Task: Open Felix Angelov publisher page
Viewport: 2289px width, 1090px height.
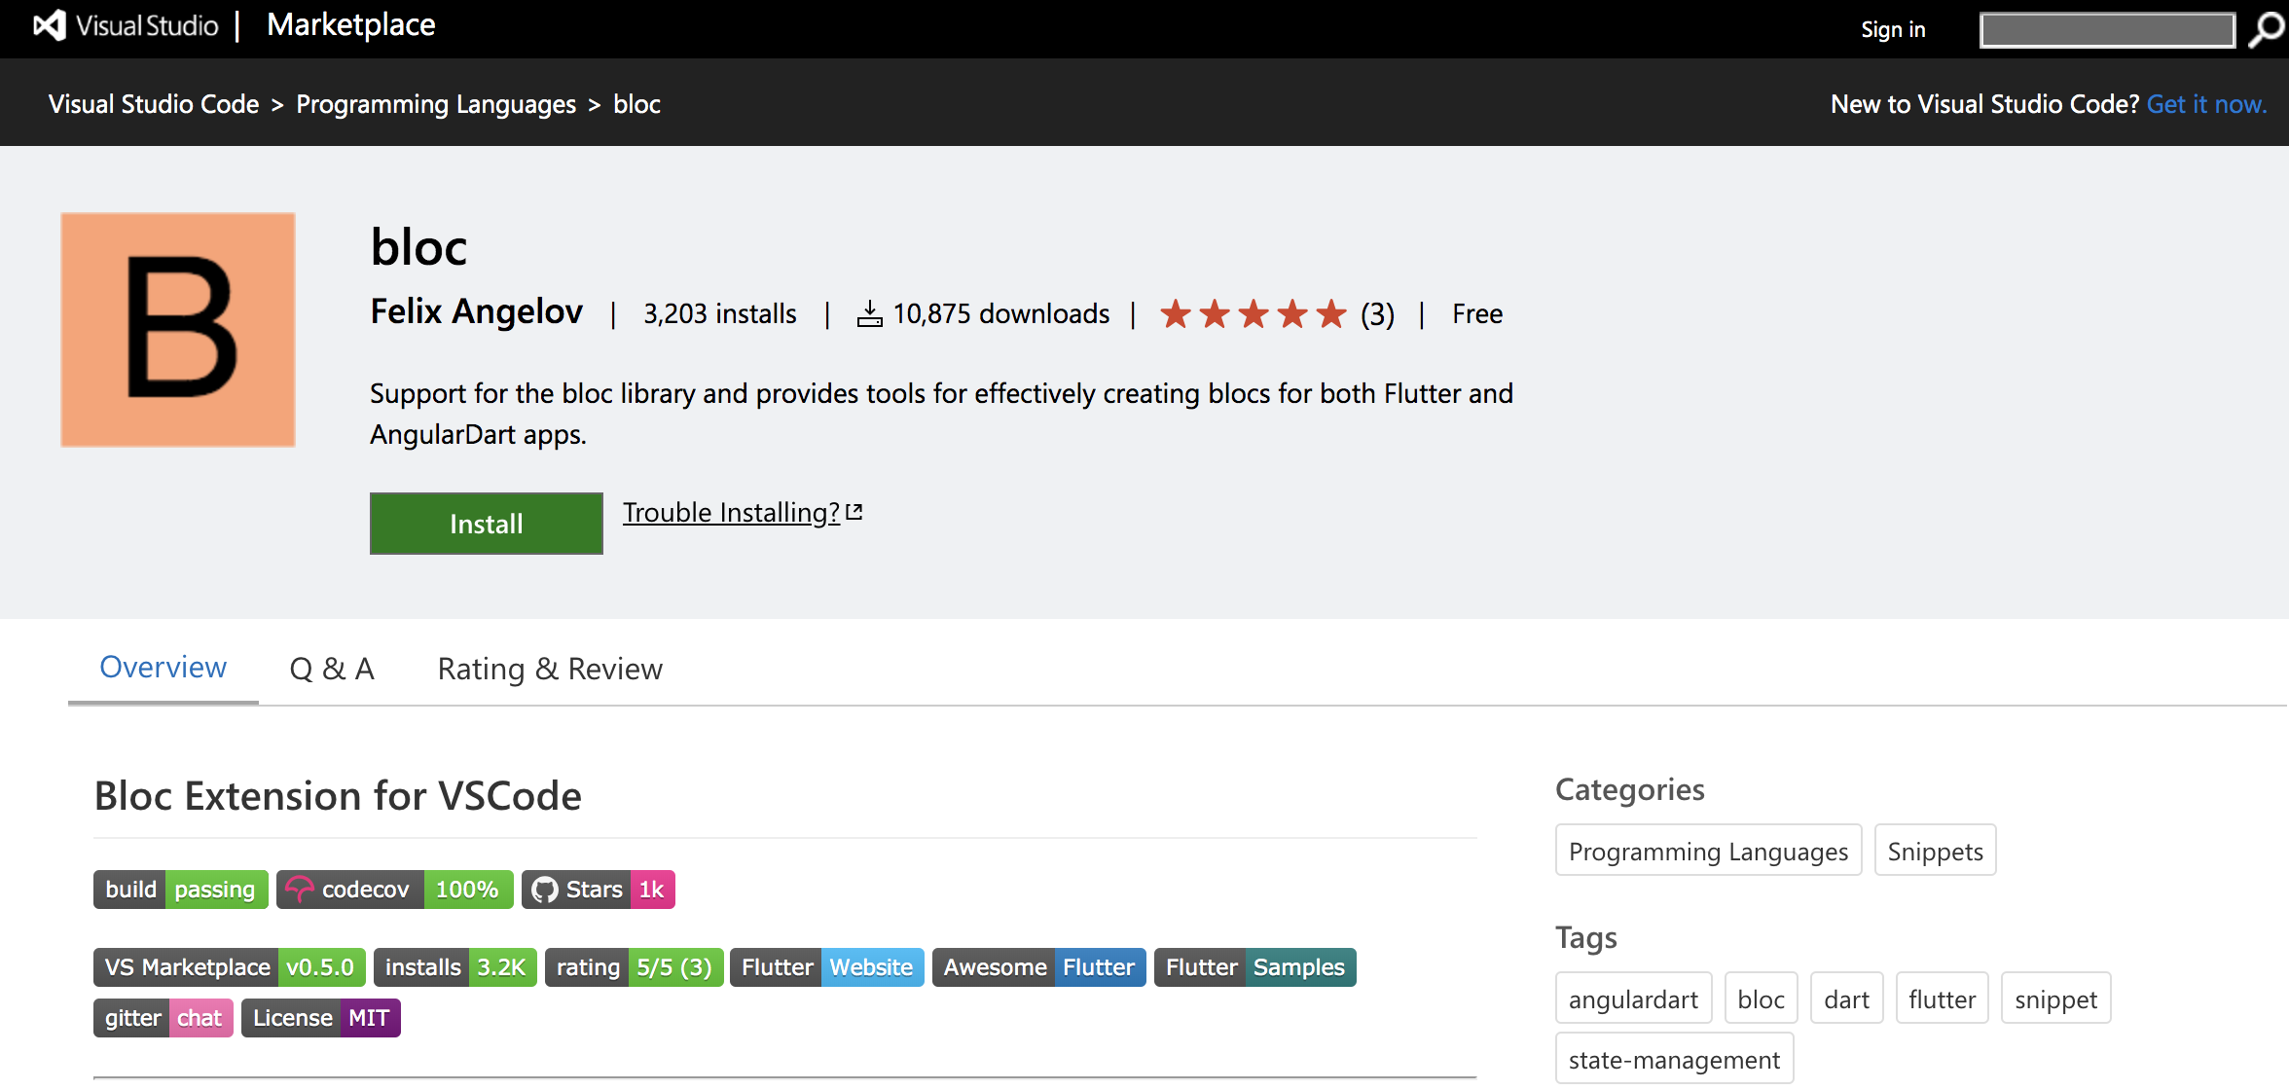Action: tap(477, 311)
